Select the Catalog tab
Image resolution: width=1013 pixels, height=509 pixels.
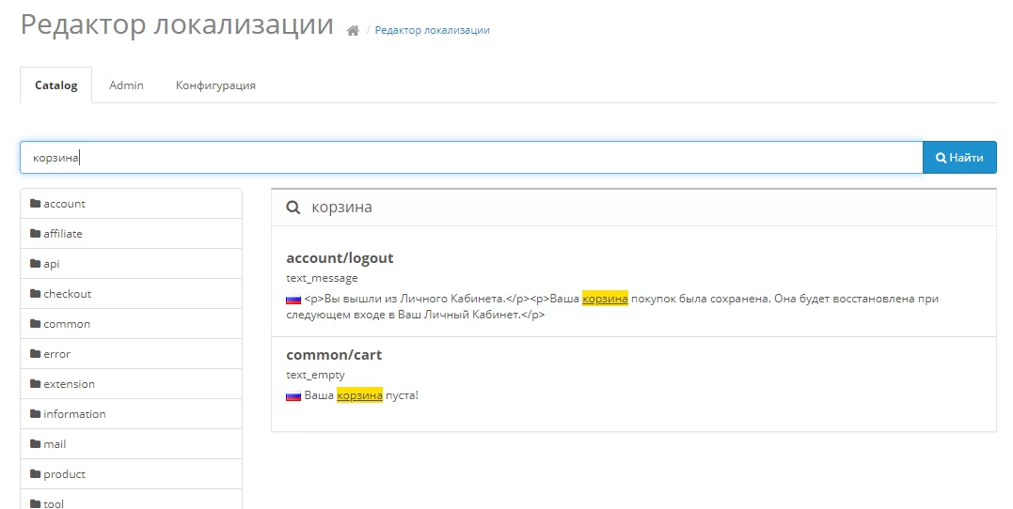click(x=56, y=85)
